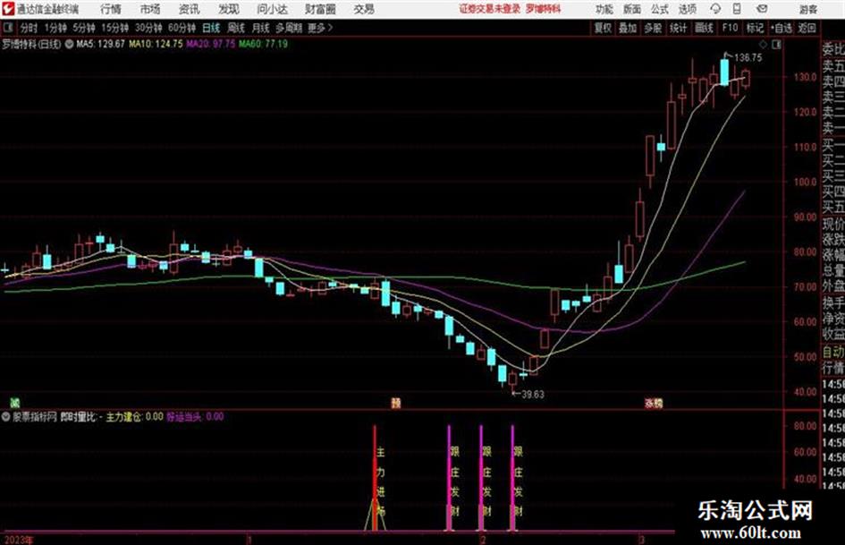Click the 预 event marker on chart

coord(396,403)
